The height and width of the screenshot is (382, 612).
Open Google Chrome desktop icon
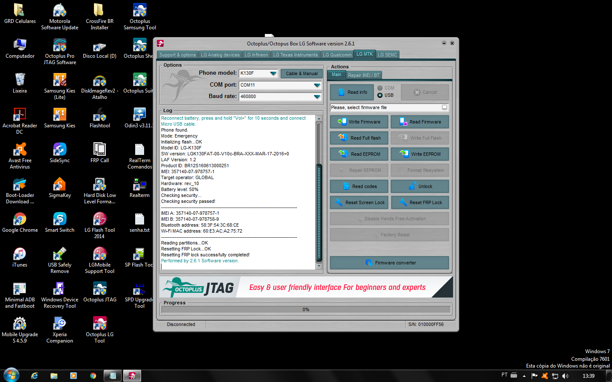coord(20,222)
